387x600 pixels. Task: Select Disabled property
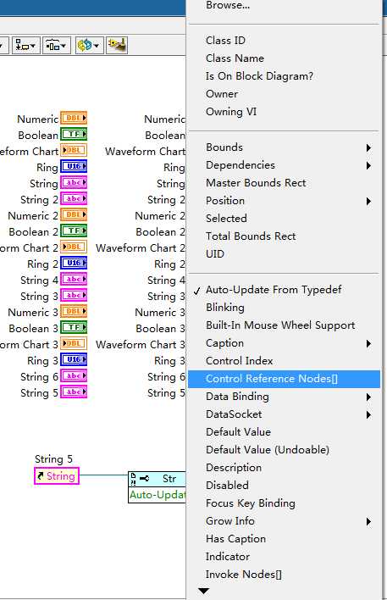tap(284, 486)
